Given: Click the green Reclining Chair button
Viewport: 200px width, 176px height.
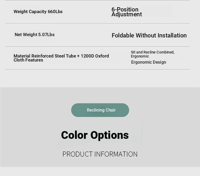Looking at the screenshot, I should tap(100, 110).
